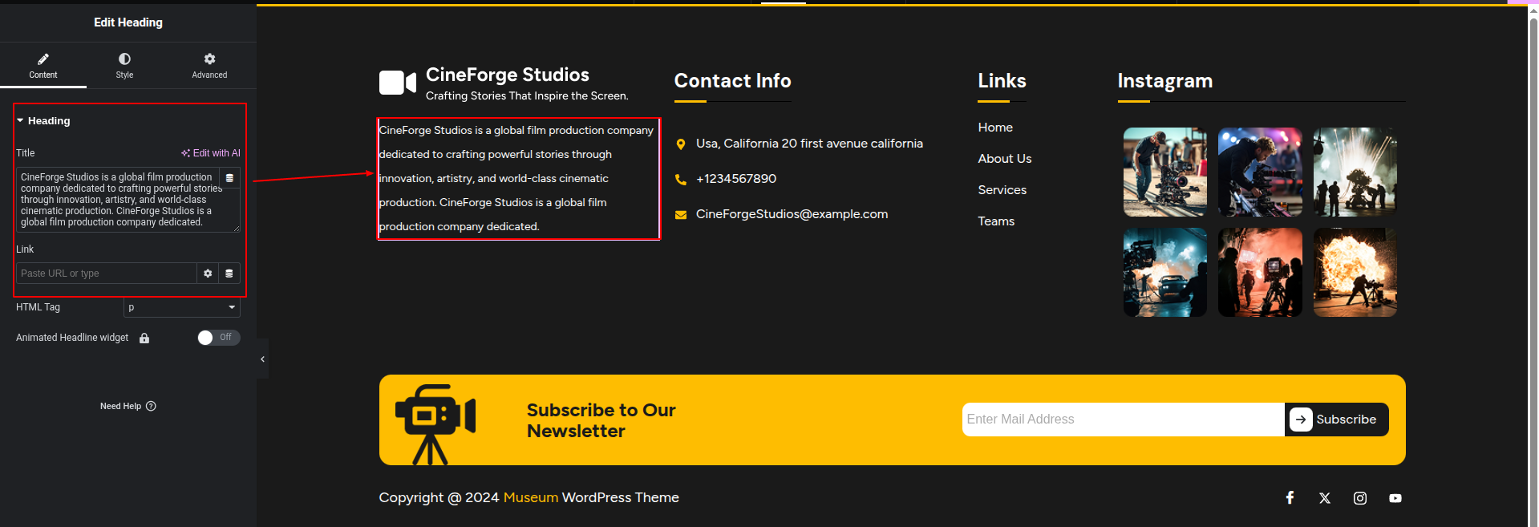Viewport: 1539px width, 527px height.
Task: Click the Subscribe button
Action: click(x=1336, y=420)
